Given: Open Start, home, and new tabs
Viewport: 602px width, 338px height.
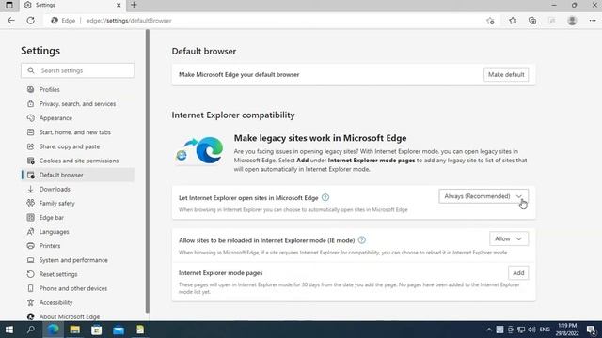Looking at the screenshot, I should pyautogui.click(x=78, y=132).
